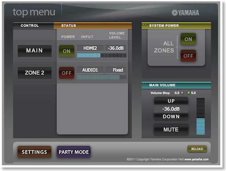Raise main volume with UP button
This screenshot has width=226, height=171.
171,101
